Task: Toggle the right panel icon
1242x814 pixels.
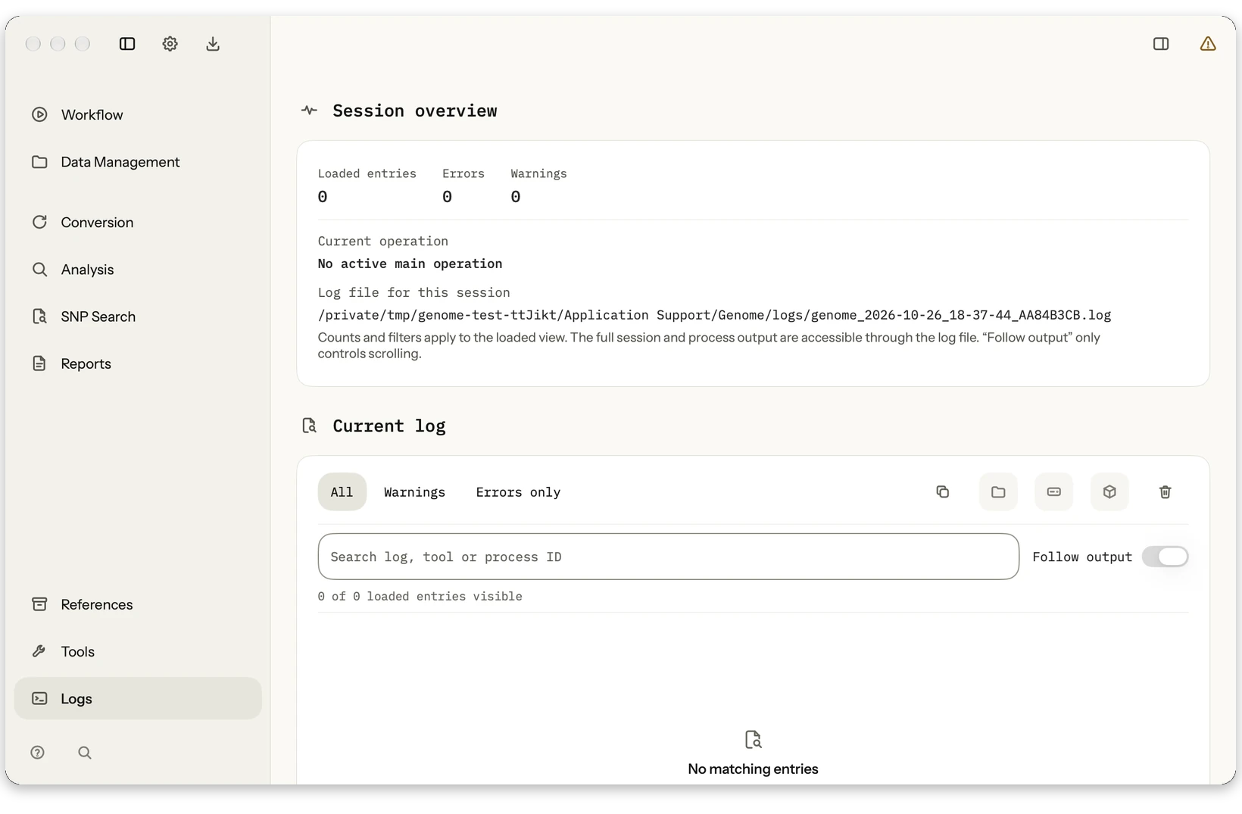Action: pos(1160,44)
